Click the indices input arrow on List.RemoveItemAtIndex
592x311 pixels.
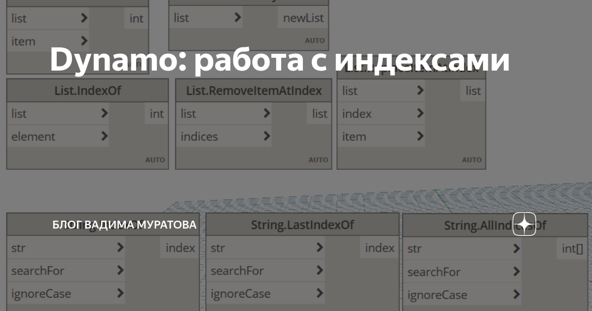(268, 136)
